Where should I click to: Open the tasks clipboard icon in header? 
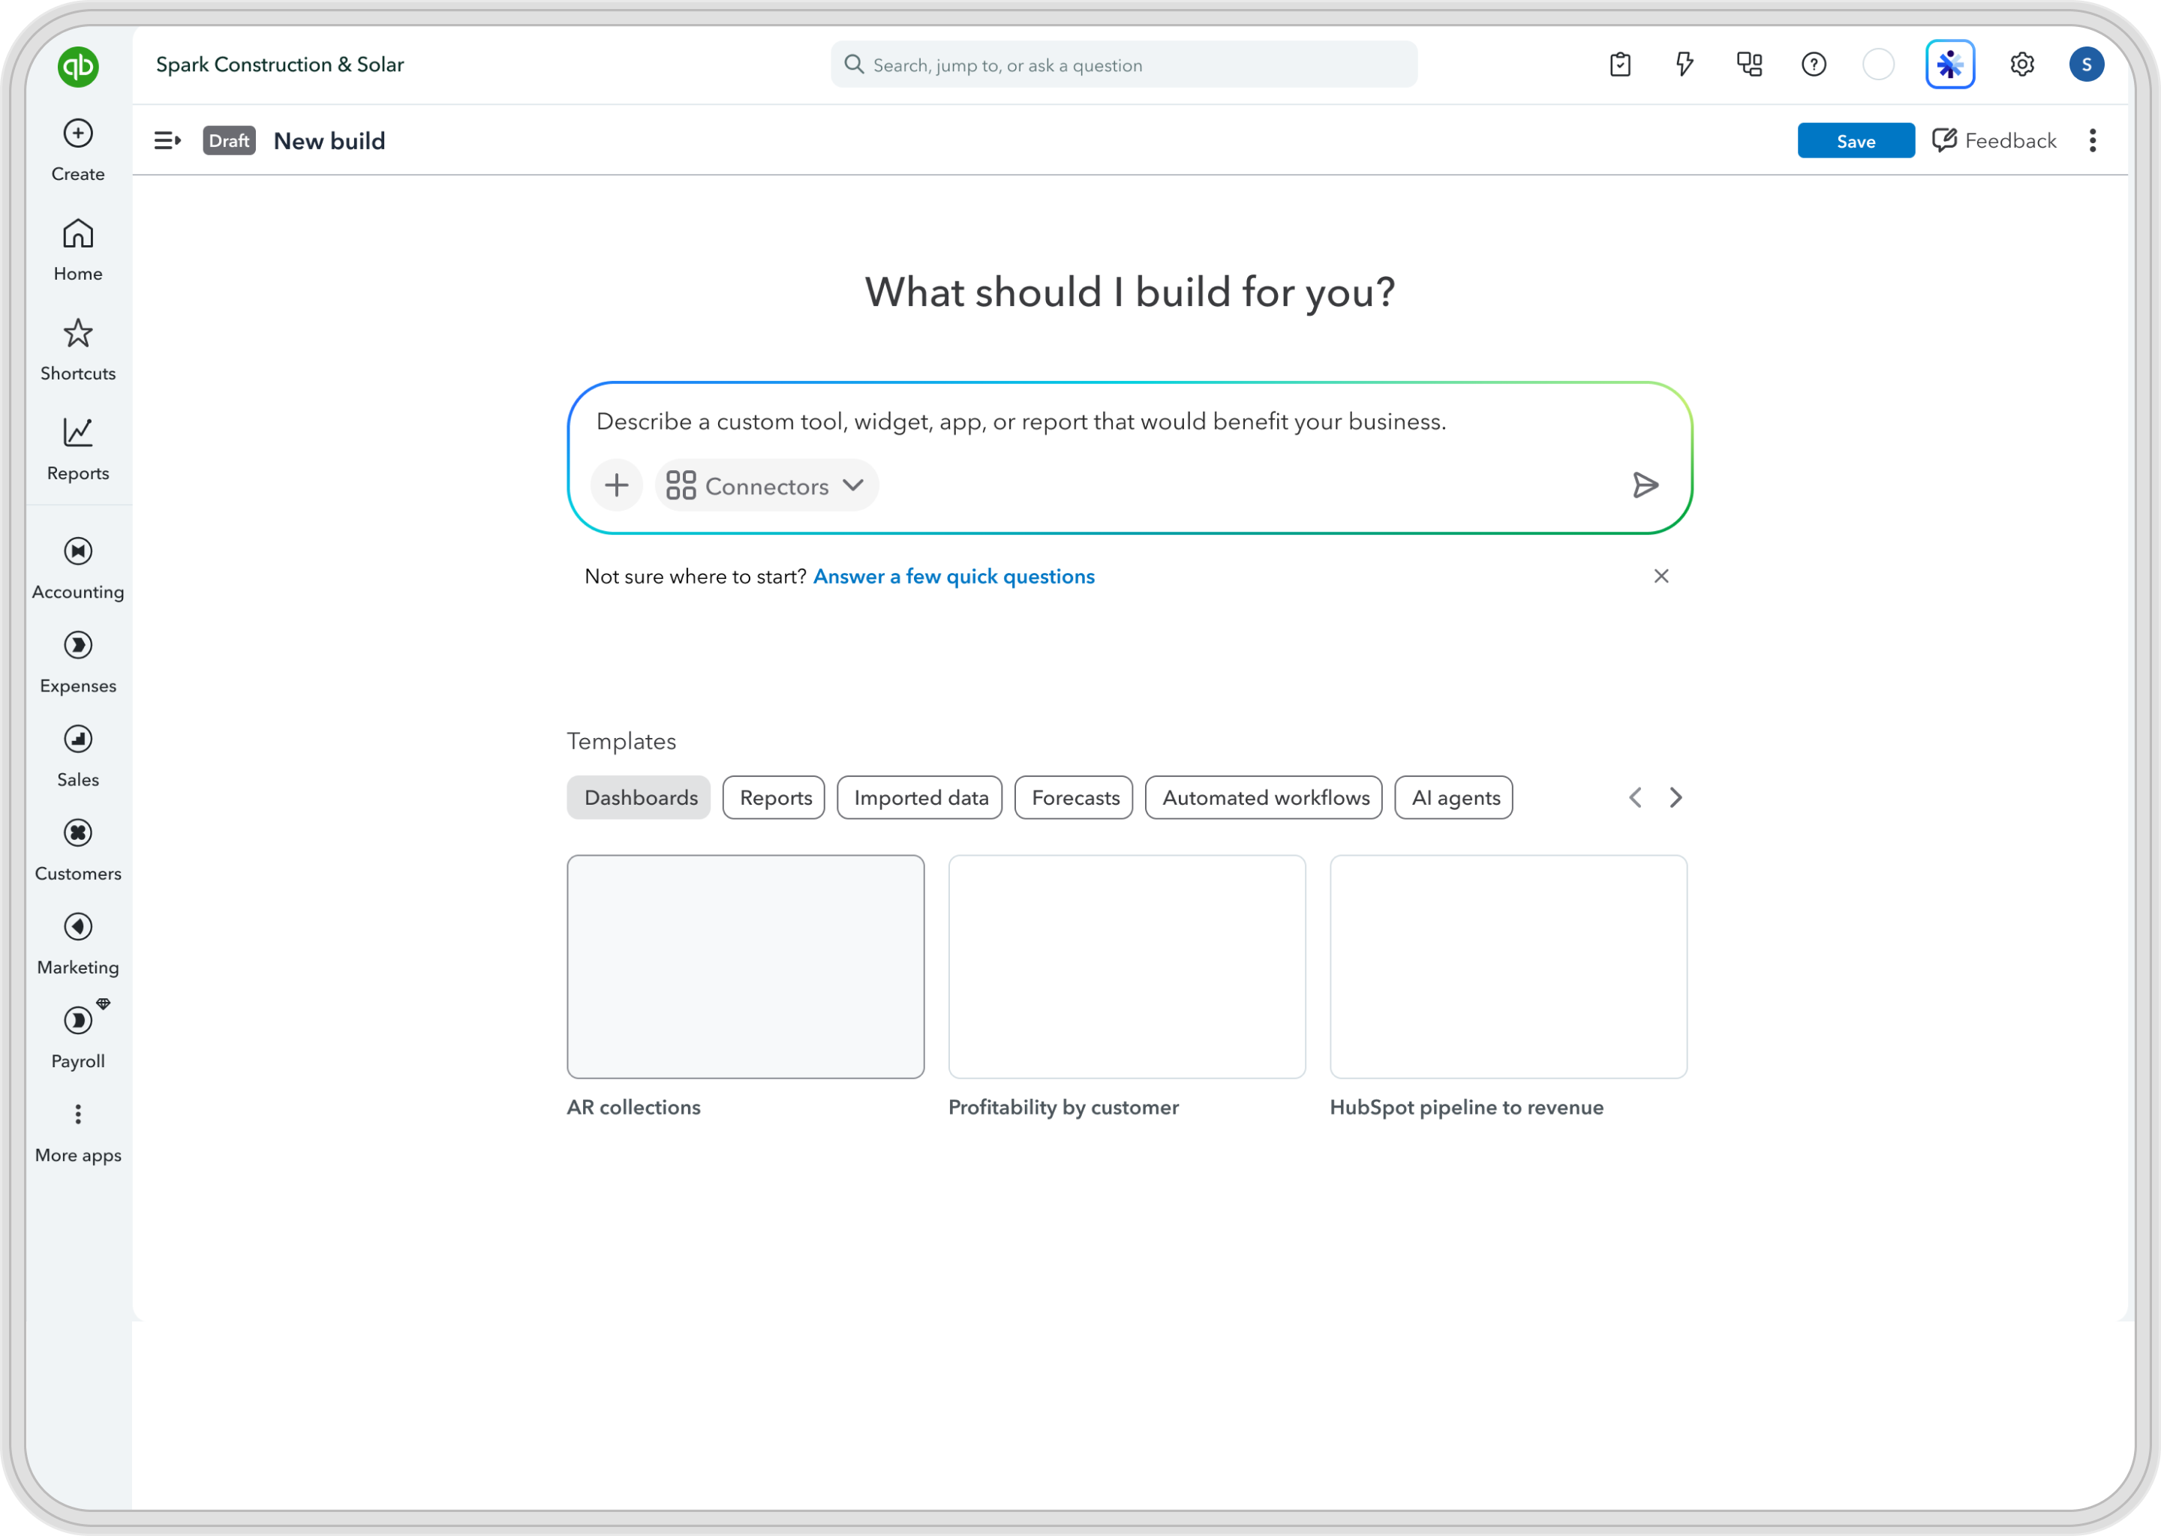click(1620, 64)
